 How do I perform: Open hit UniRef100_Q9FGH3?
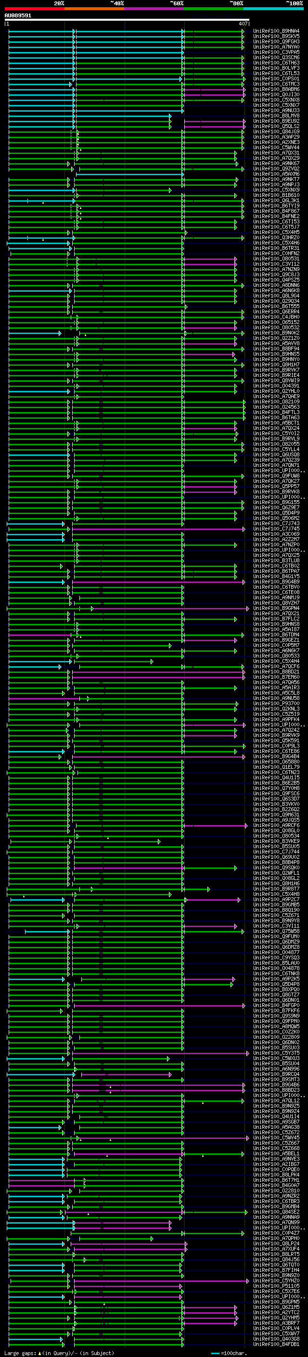coord(276,41)
